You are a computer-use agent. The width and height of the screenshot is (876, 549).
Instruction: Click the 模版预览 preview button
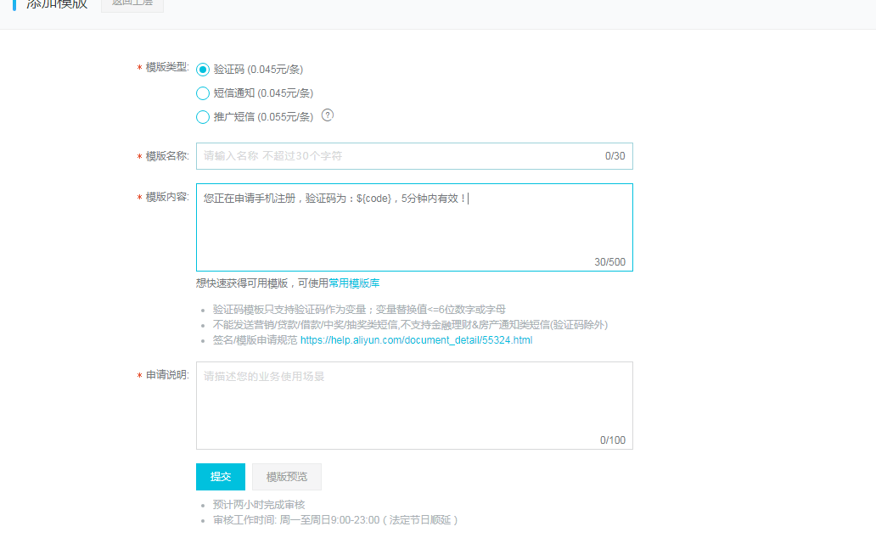(x=287, y=477)
